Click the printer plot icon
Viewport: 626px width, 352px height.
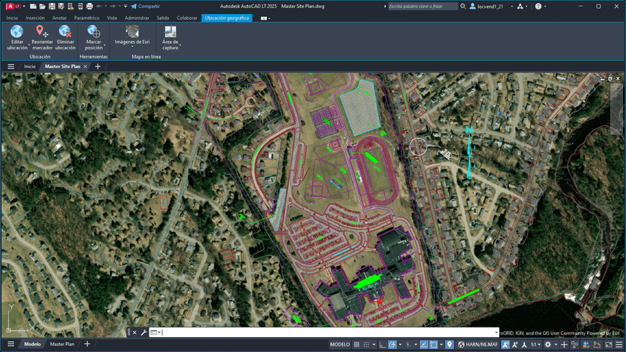click(89, 6)
